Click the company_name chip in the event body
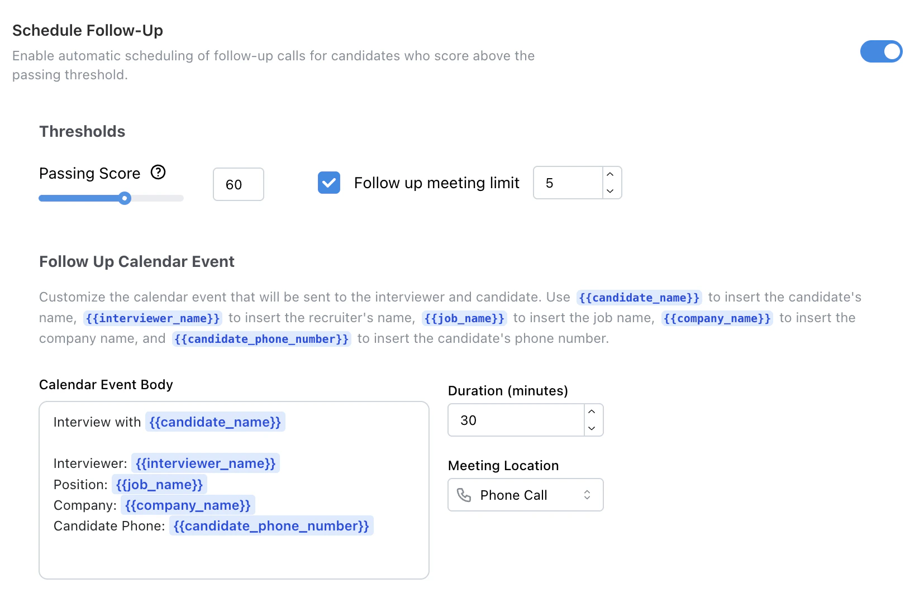924x593 pixels. [188, 505]
